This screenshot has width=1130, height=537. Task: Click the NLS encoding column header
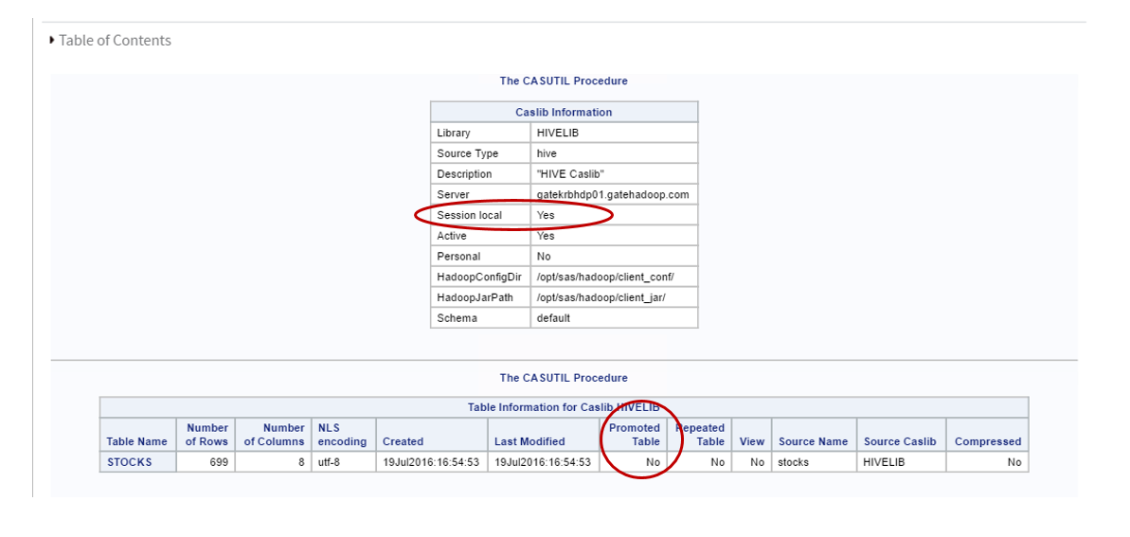pos(343,434)
